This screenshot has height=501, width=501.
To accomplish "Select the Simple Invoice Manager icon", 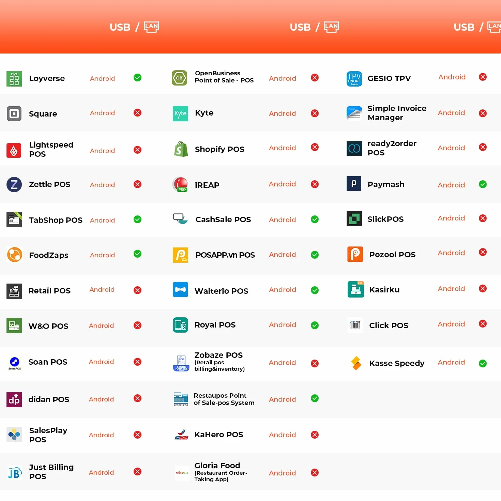I will (354, 113).
